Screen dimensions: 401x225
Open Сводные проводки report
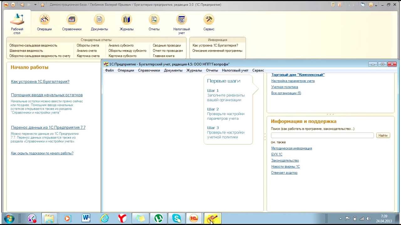click(x=167, y=45)
